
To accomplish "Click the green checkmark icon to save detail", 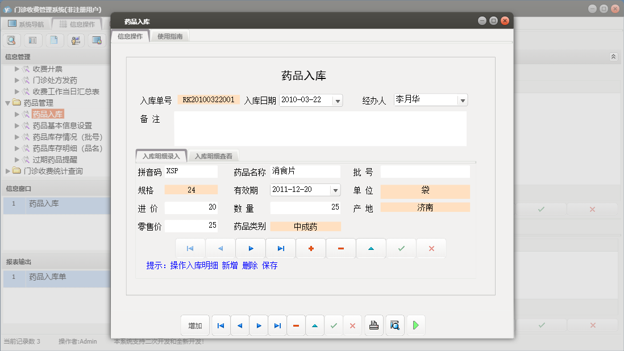I will click(x=401, y=248).
